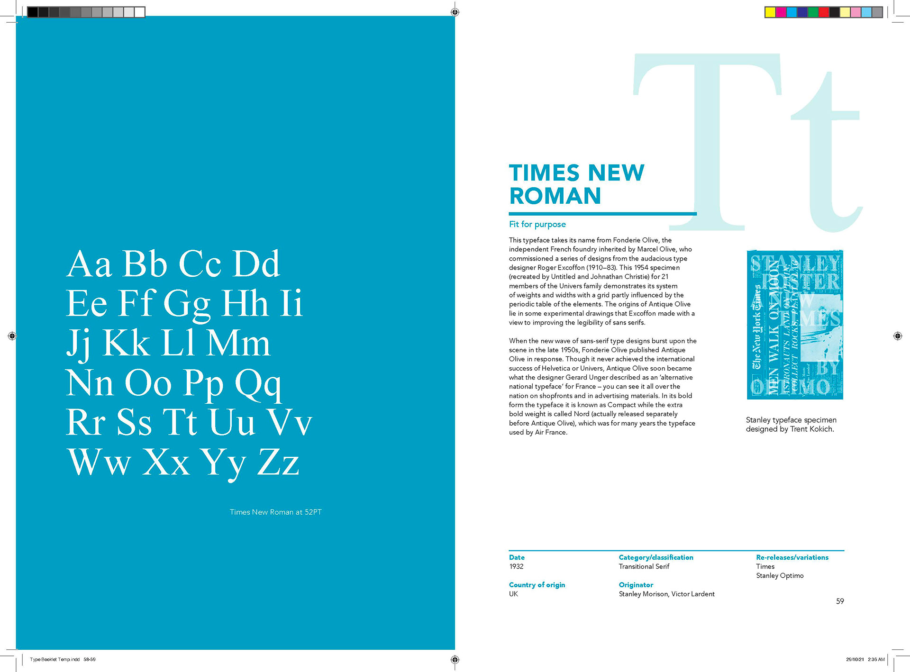Screen dimensions: 910x672
Task: Click the gray swatch ending the color bar
Action: coord(877,12)
